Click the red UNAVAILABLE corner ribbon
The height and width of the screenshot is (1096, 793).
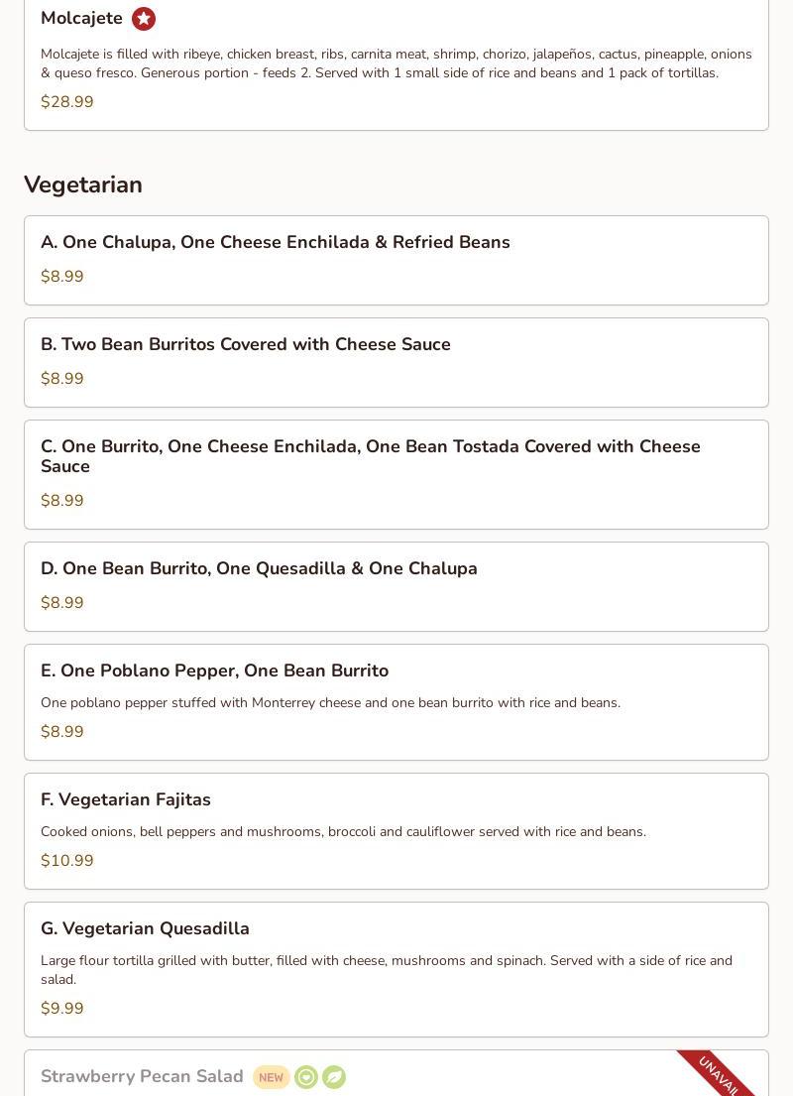pyautogui.click(x=721, y=1075)
